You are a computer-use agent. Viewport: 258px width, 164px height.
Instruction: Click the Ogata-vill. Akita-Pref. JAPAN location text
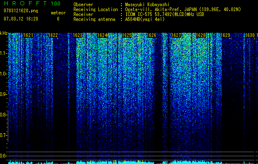click(x=183, y=9)
